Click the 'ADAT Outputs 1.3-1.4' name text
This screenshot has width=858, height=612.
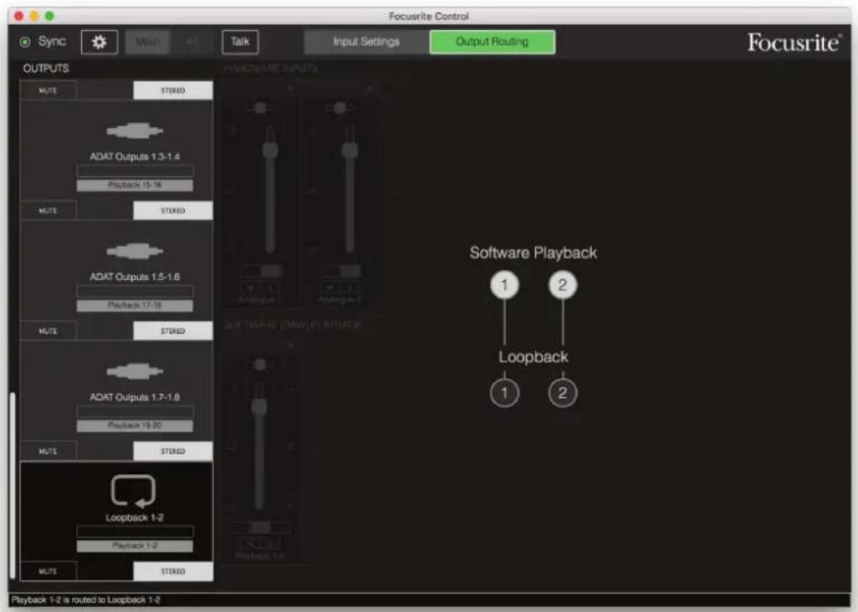coord(135,156)
